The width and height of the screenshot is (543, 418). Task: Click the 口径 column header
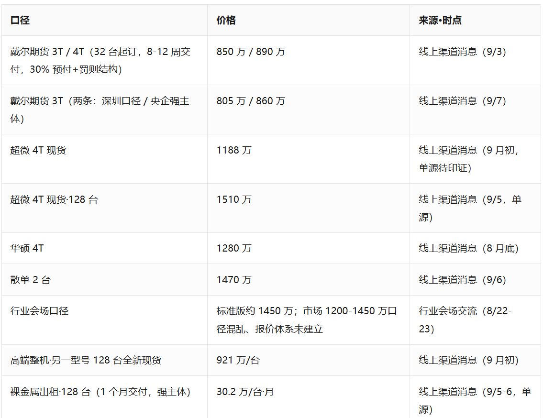(x=20, y=21)
